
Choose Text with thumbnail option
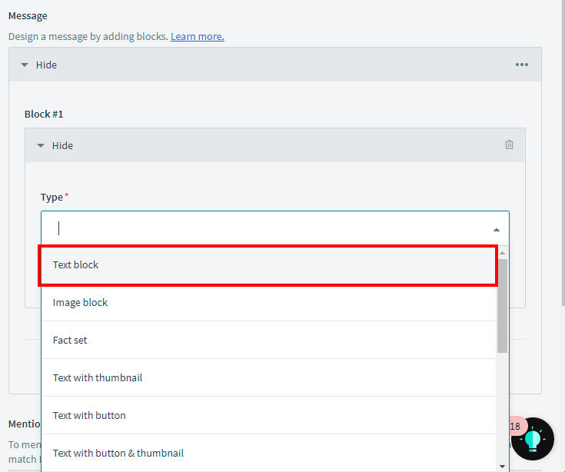tap(268, 377)
